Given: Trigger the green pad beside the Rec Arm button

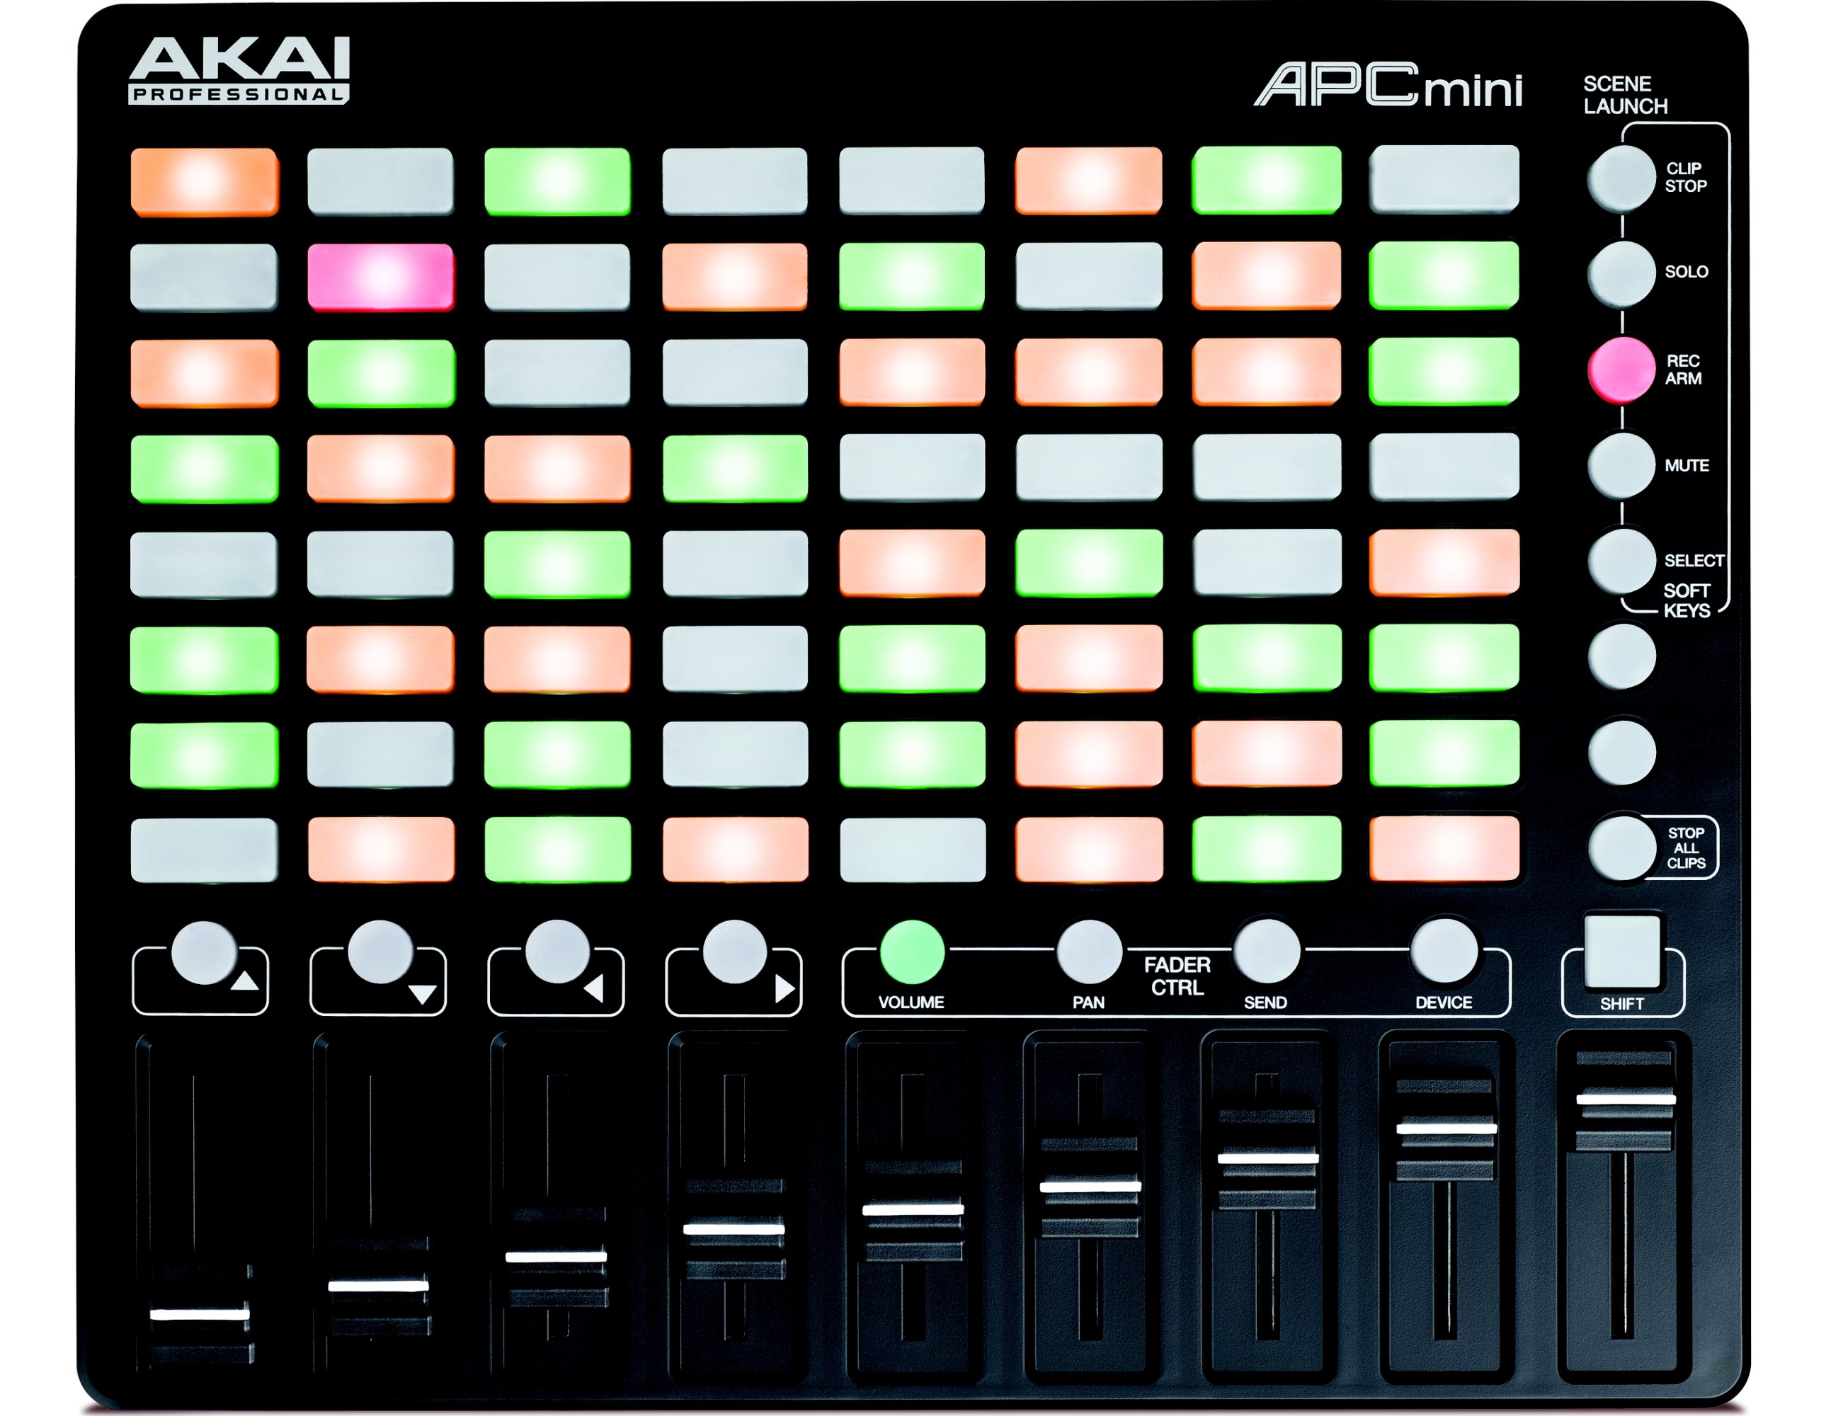Looking at the screenshot, I should tap(1444, 371).
